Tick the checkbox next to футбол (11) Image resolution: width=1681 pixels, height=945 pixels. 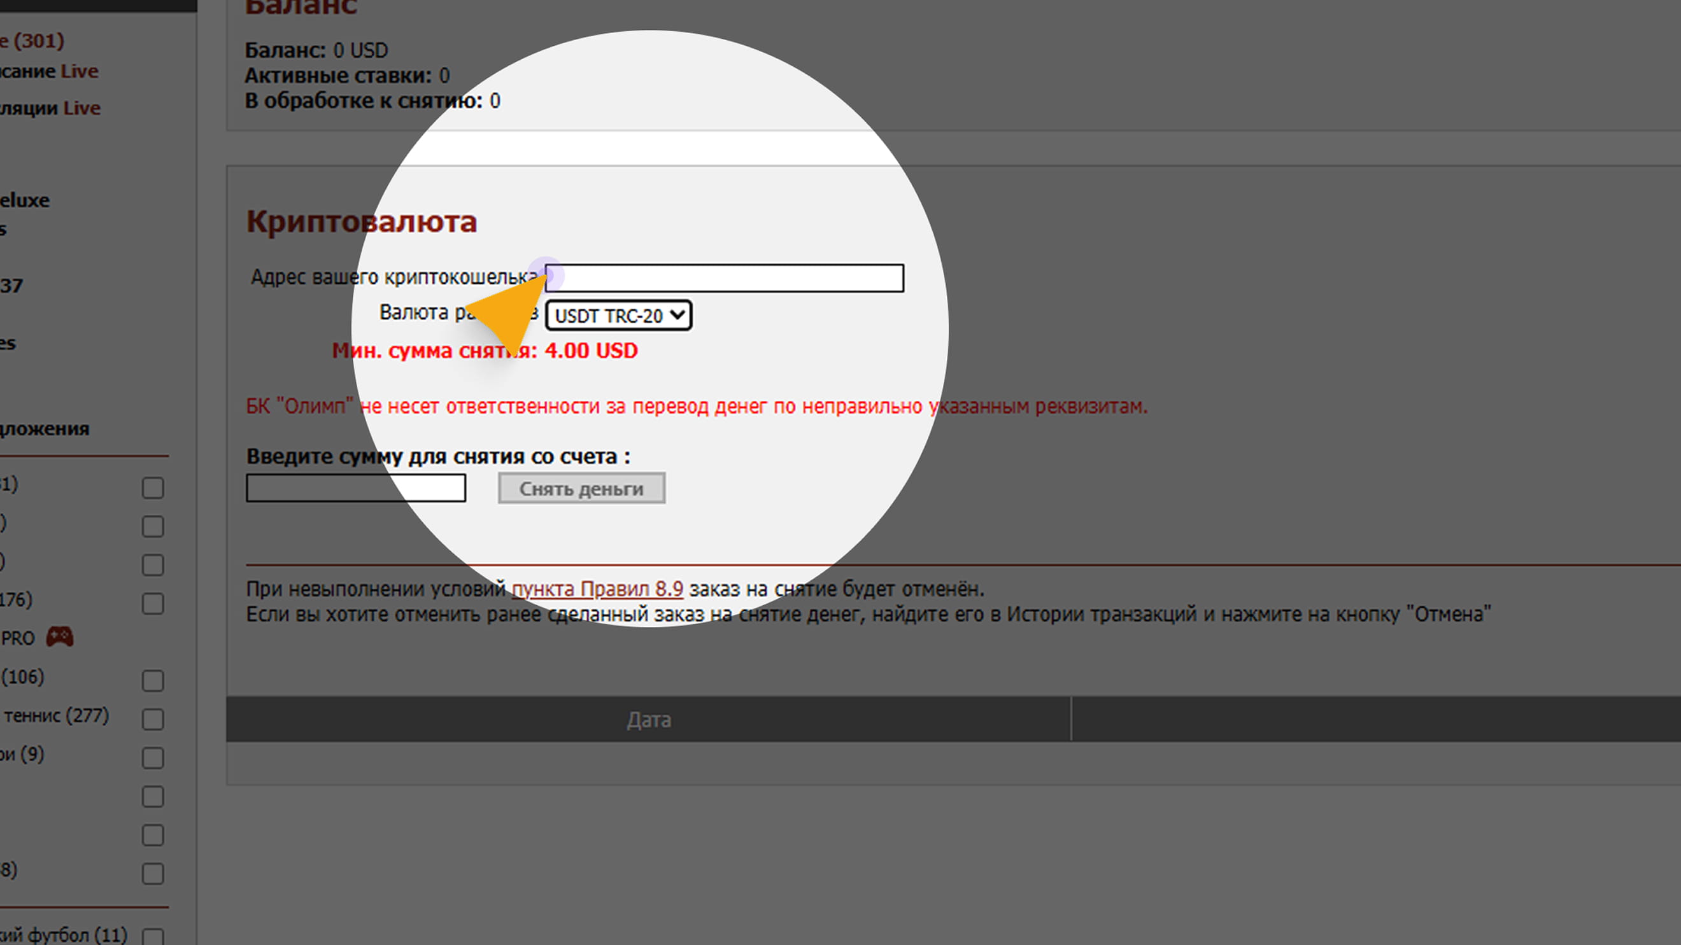pos(153,937)
